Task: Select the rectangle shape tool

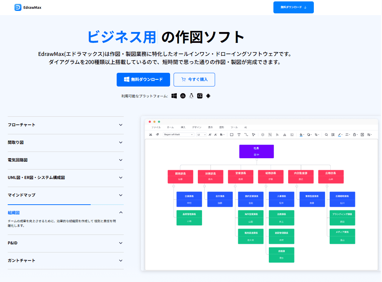Action: click(x=232, y=135)
